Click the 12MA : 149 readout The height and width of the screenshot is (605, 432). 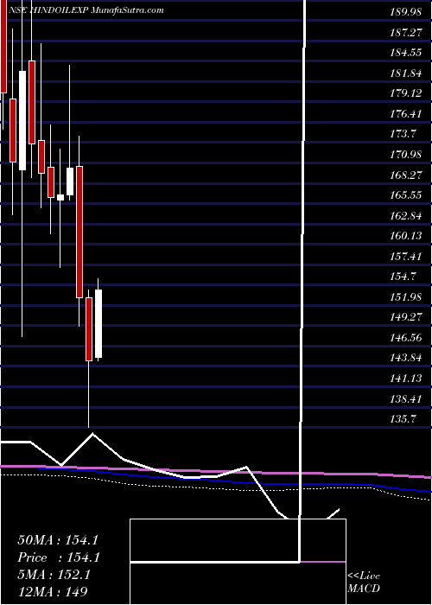pos(52,591)
